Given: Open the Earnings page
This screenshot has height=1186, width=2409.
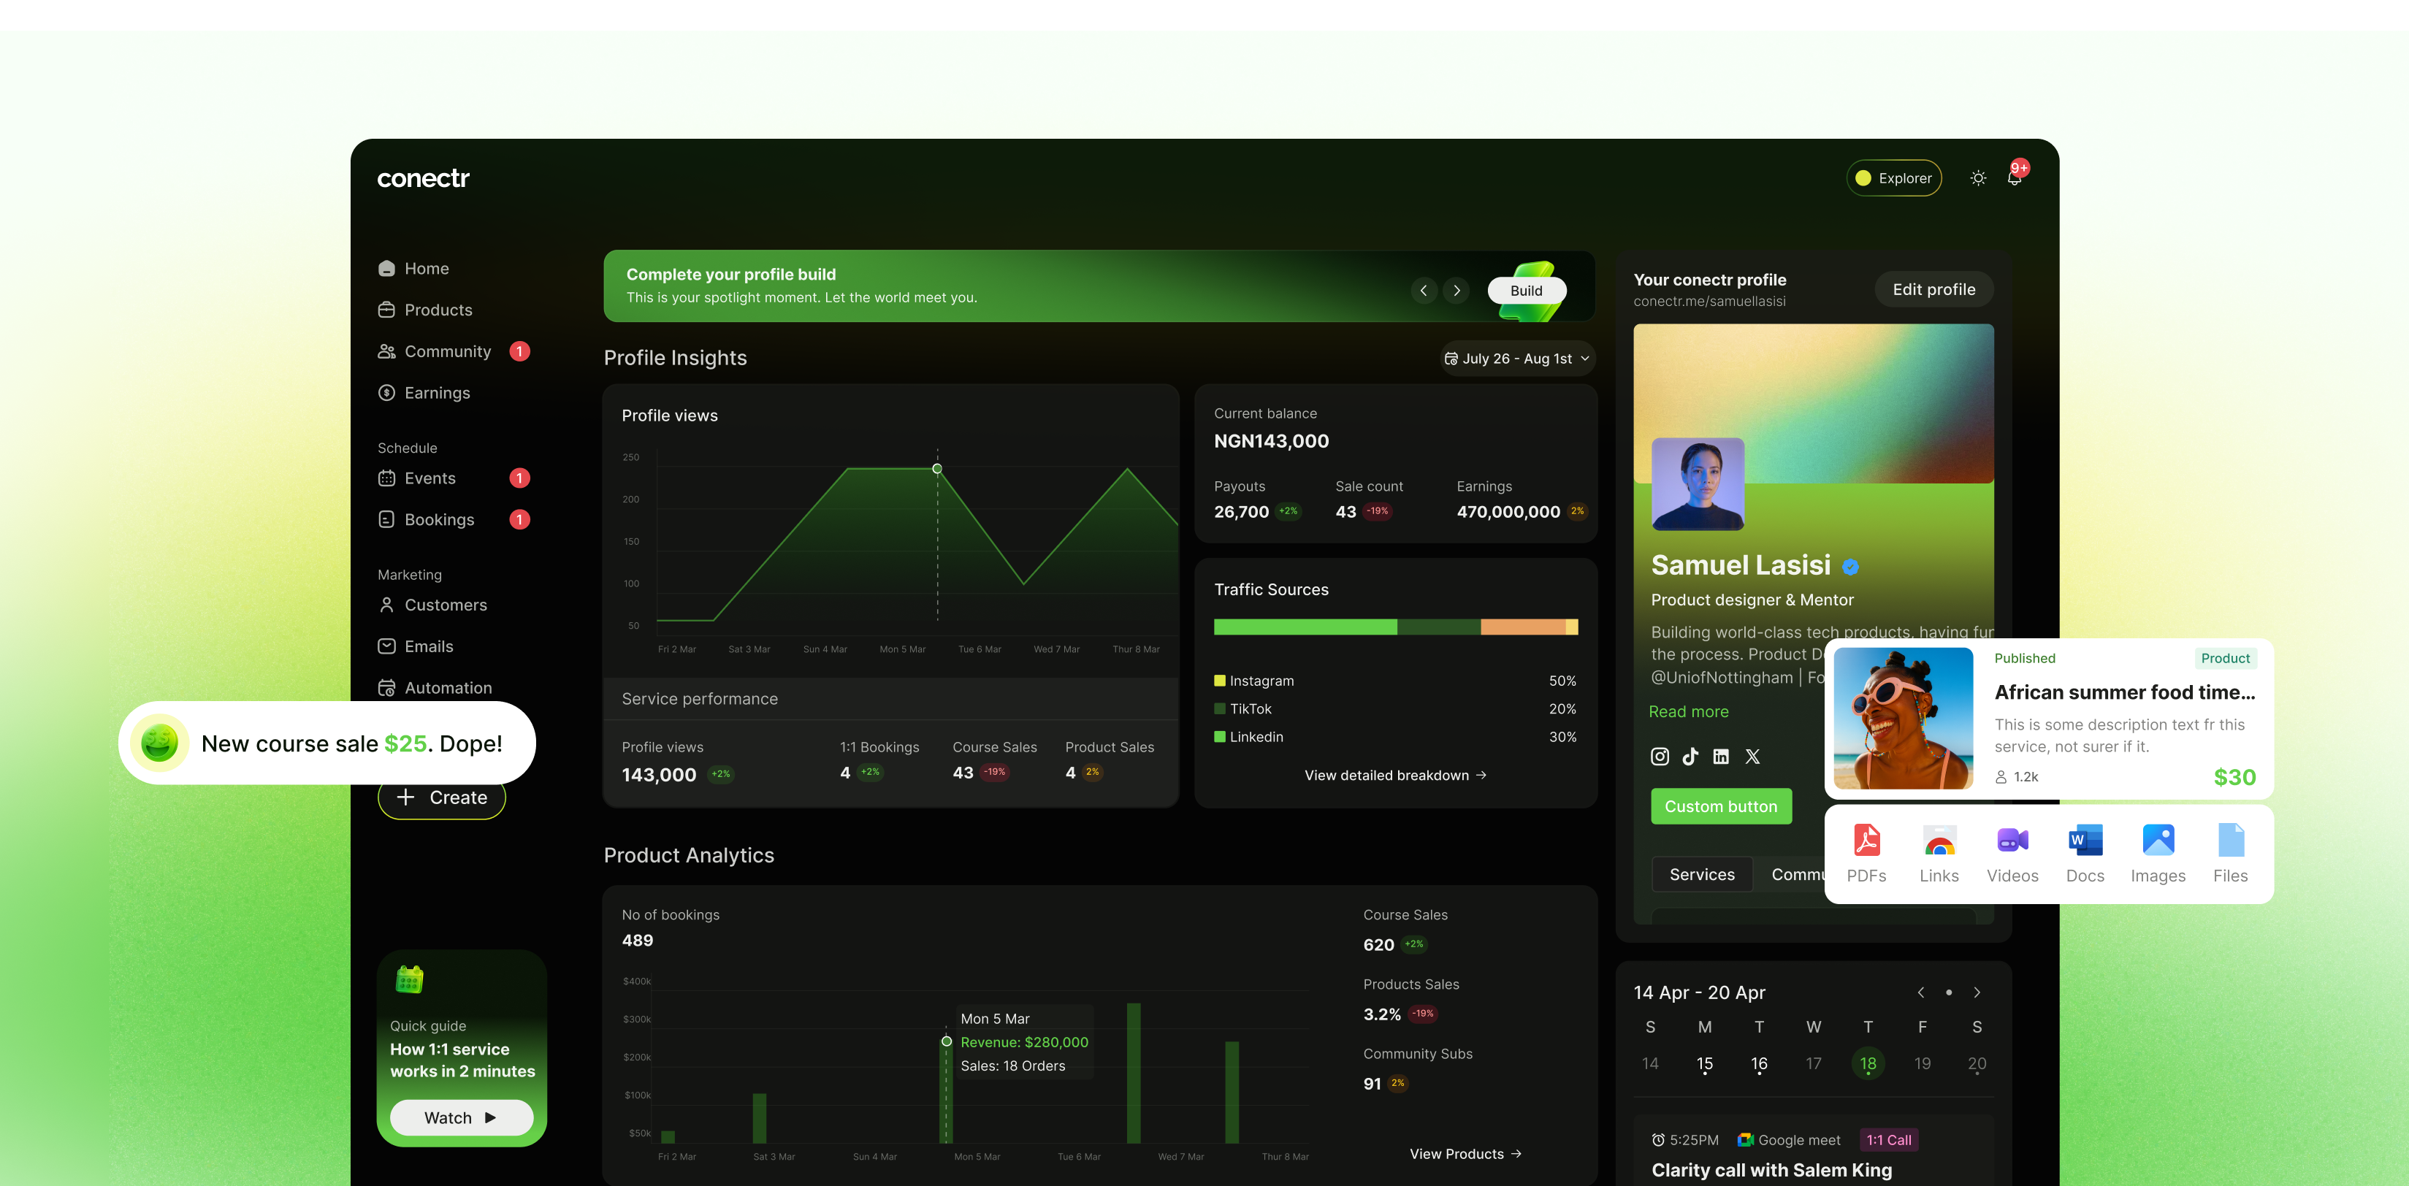Looking at the screenshot, I should point(424,393).
